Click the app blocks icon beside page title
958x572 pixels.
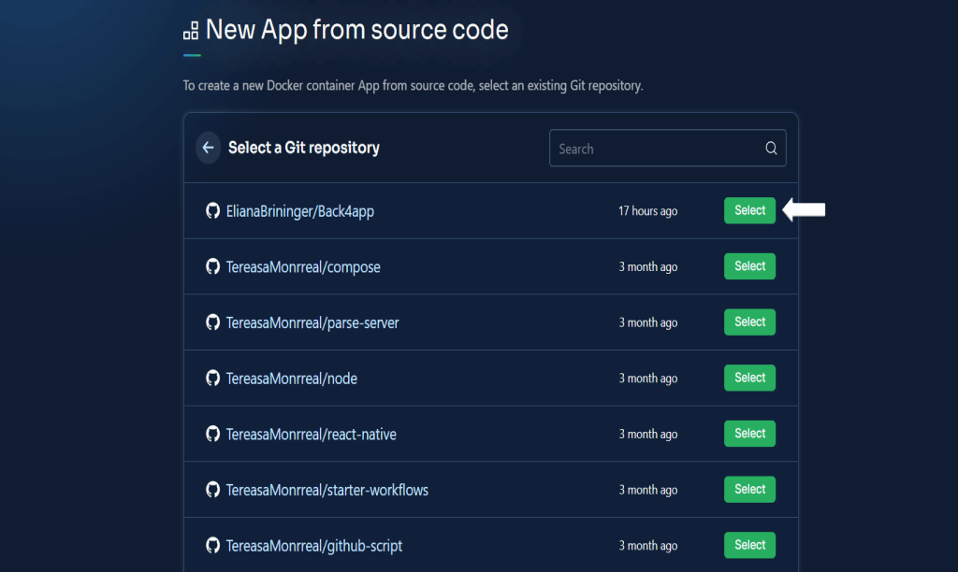coord(191,31)
